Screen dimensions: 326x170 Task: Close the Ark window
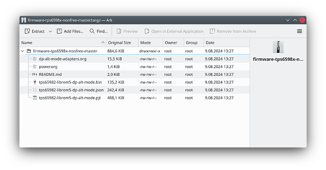(x=302, y=20)
